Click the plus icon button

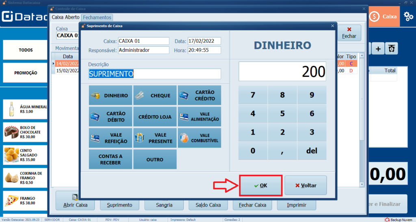[378, 49]
